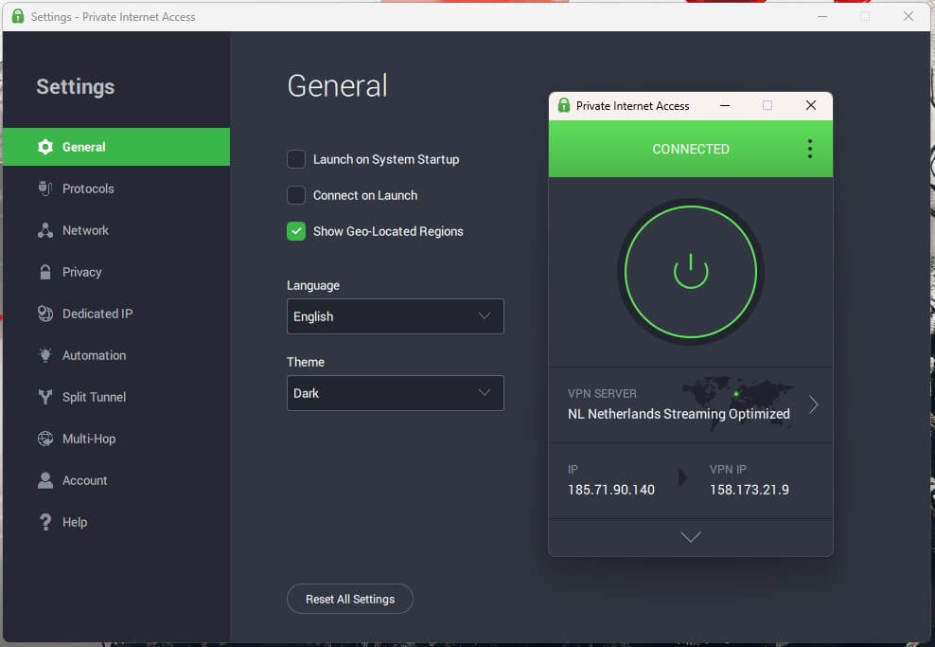Open the Split Tunnel settings tab
This screenshot has height=647, width=935.
coord(116,397)
